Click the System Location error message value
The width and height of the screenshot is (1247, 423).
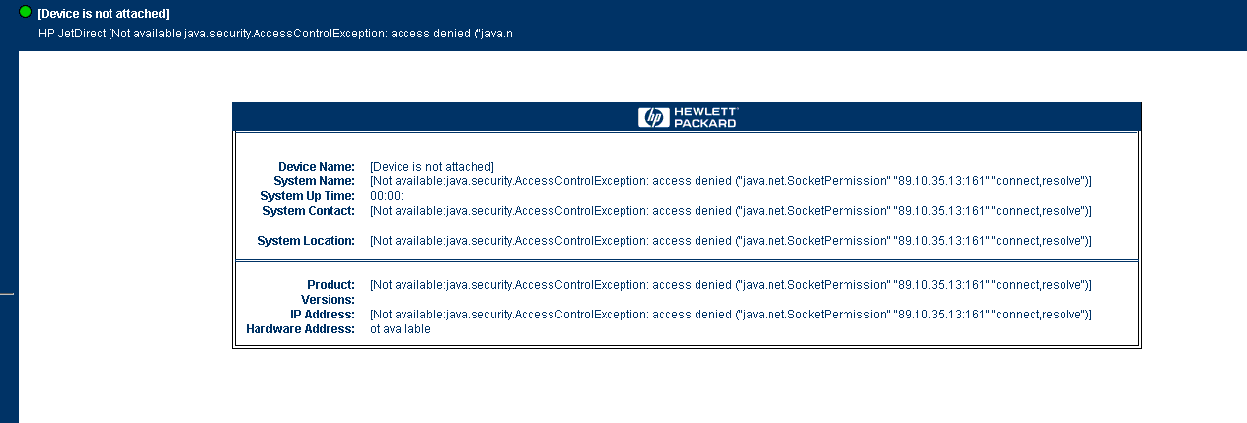(x=731, y=241)
